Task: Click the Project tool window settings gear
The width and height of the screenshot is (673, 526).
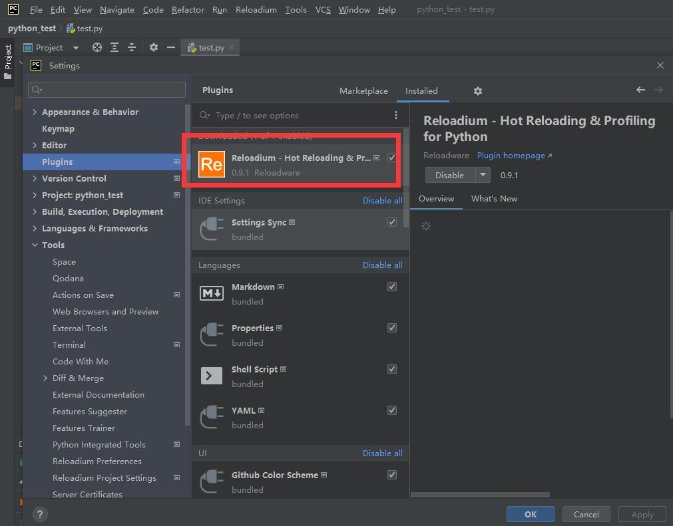Action: point(154,47)
